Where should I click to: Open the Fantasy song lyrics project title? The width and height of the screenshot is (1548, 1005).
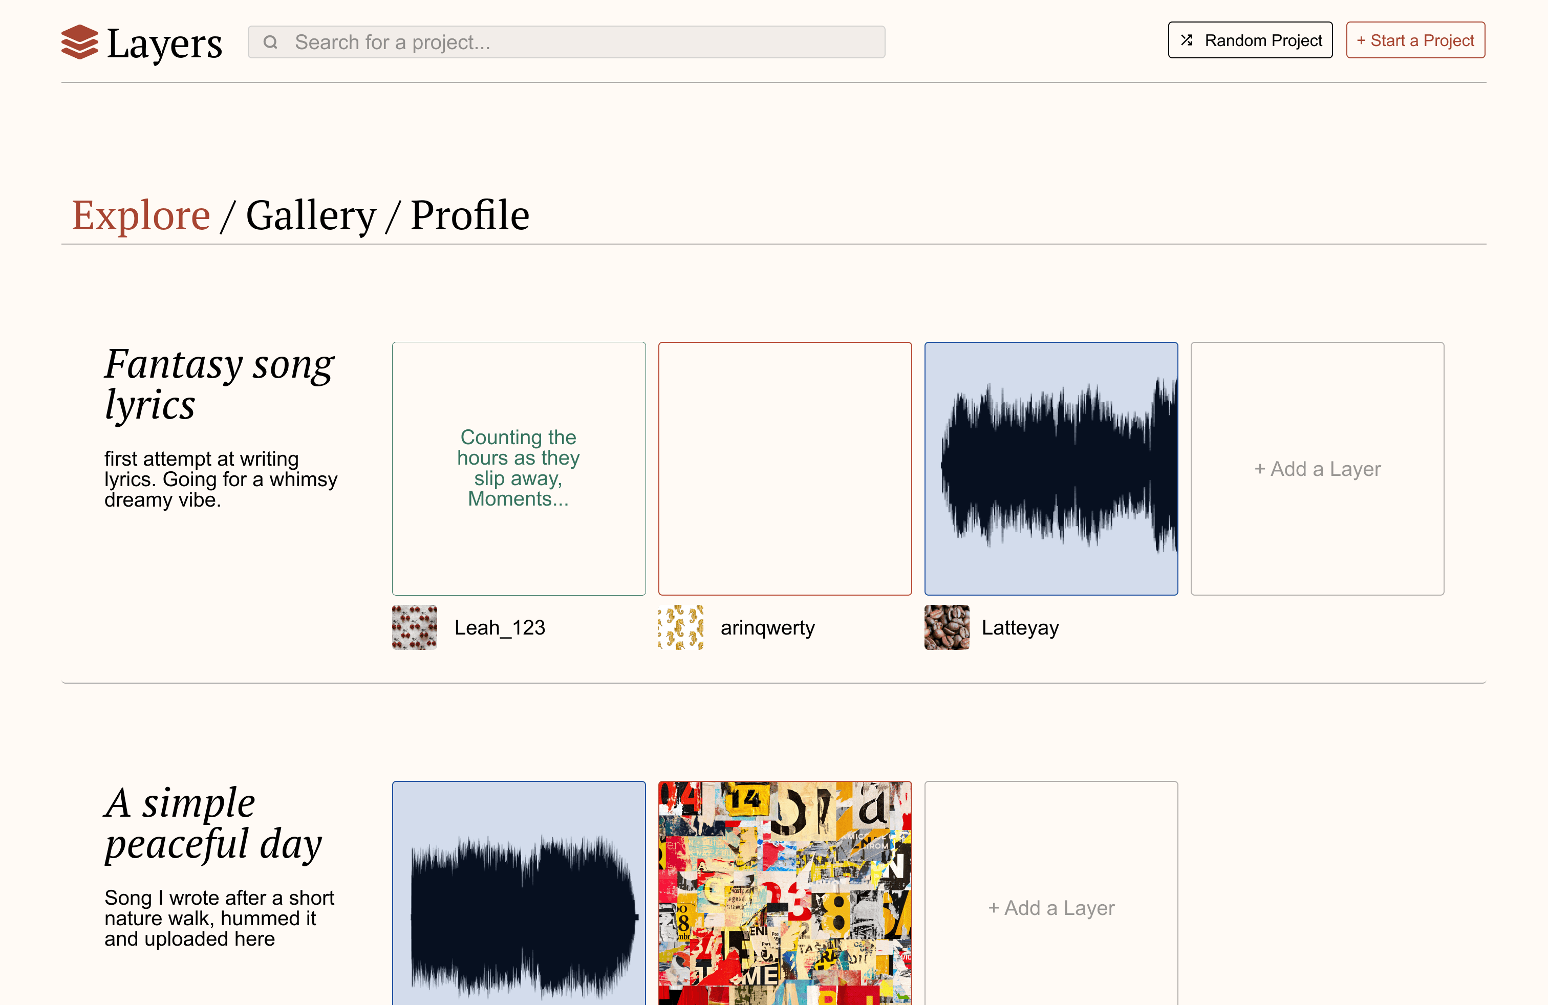(x=219, y=384)
